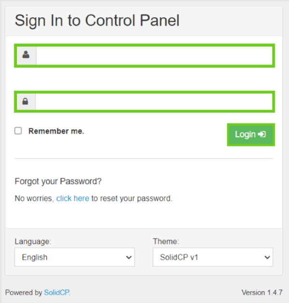Click the chevron arrow of Theme selector
Image resolution: width=289 pixels, height=303 pixels.
coord(267,257)
